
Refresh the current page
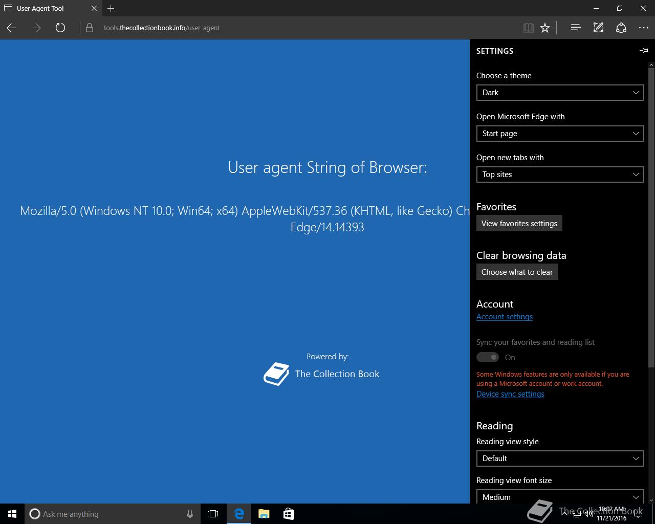pyautogui.click(x=60, y=28)
